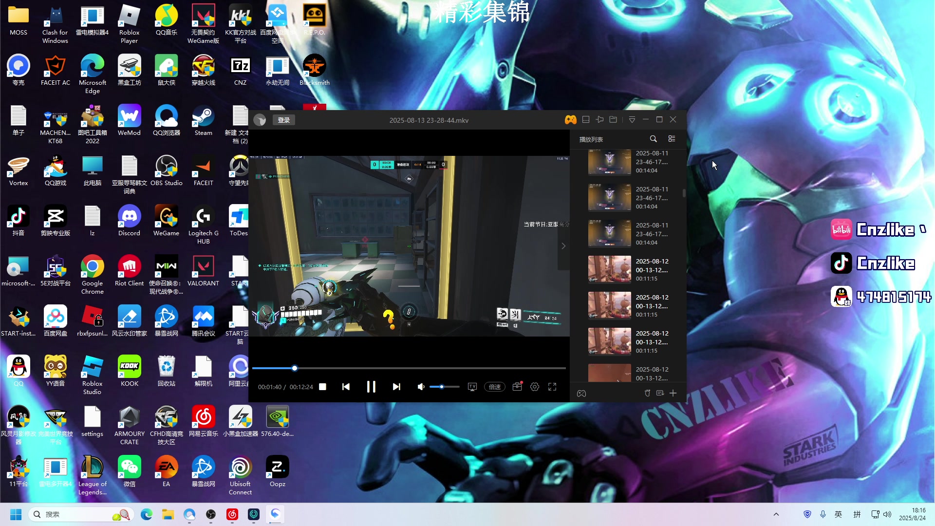Open Riot Client desktop icon

point(129,271)
